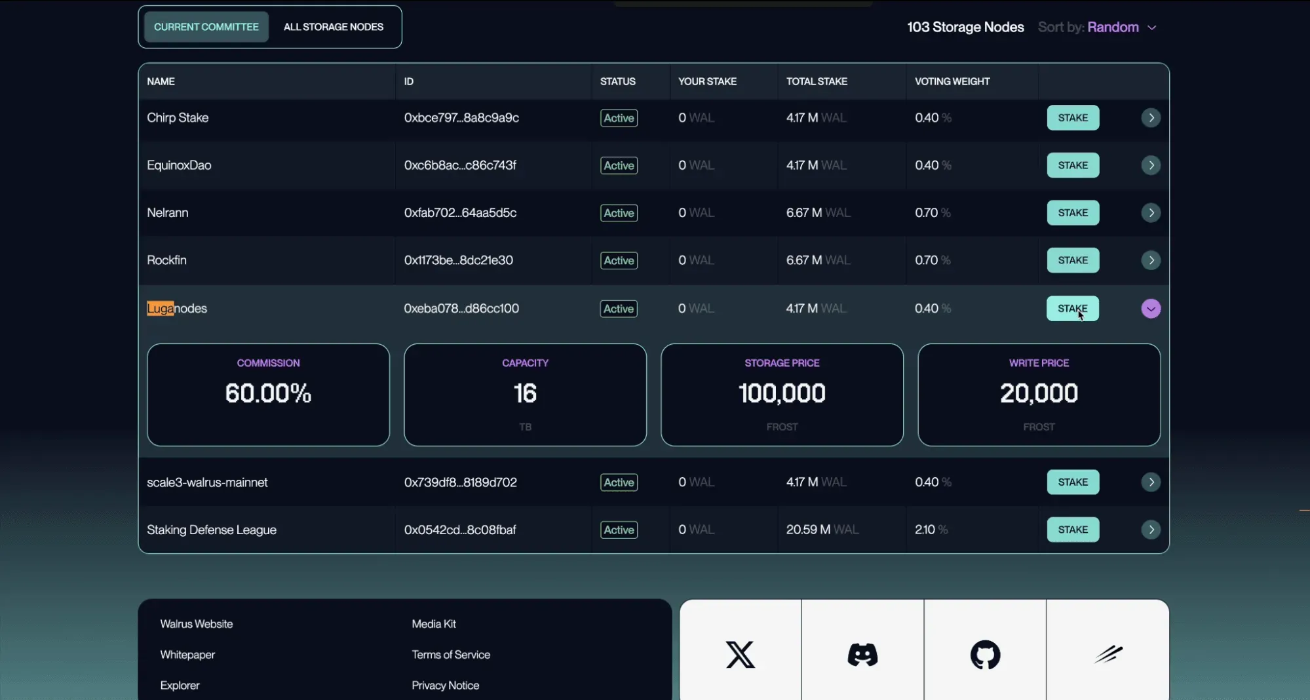Stake on Staking Defense League node

(x=1073, y=530)
